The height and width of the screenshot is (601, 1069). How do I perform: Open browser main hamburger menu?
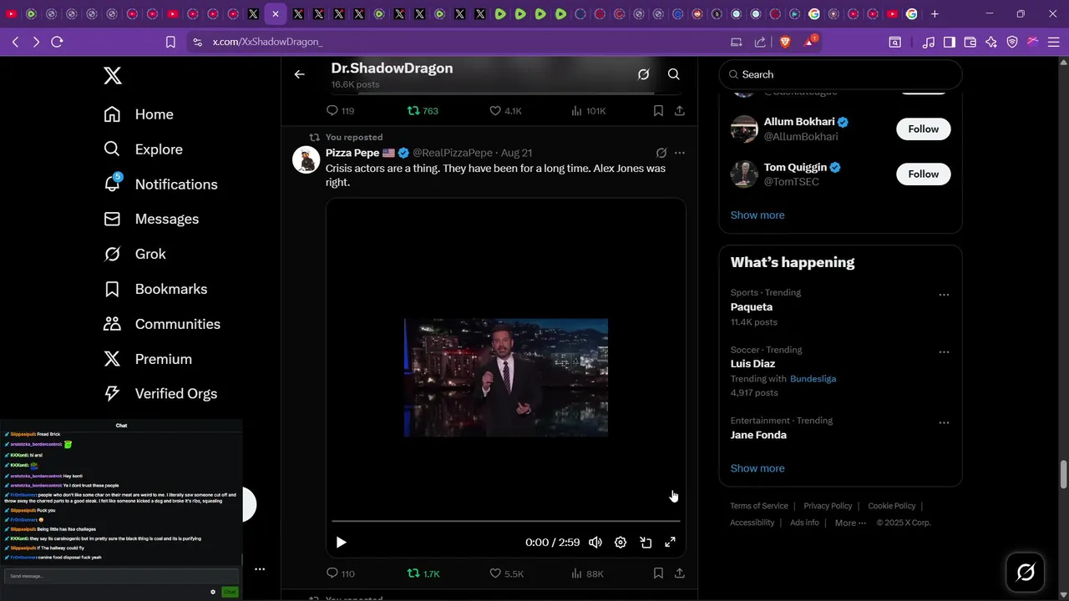coord(1053,42)
